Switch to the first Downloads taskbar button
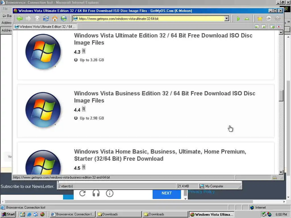This screenshot has width=291, height=218. pyautogui.click(x=119, y=214)
